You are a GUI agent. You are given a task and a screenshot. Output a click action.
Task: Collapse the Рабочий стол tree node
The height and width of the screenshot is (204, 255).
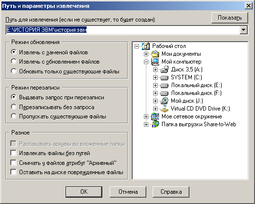click(x=137, y=46)
